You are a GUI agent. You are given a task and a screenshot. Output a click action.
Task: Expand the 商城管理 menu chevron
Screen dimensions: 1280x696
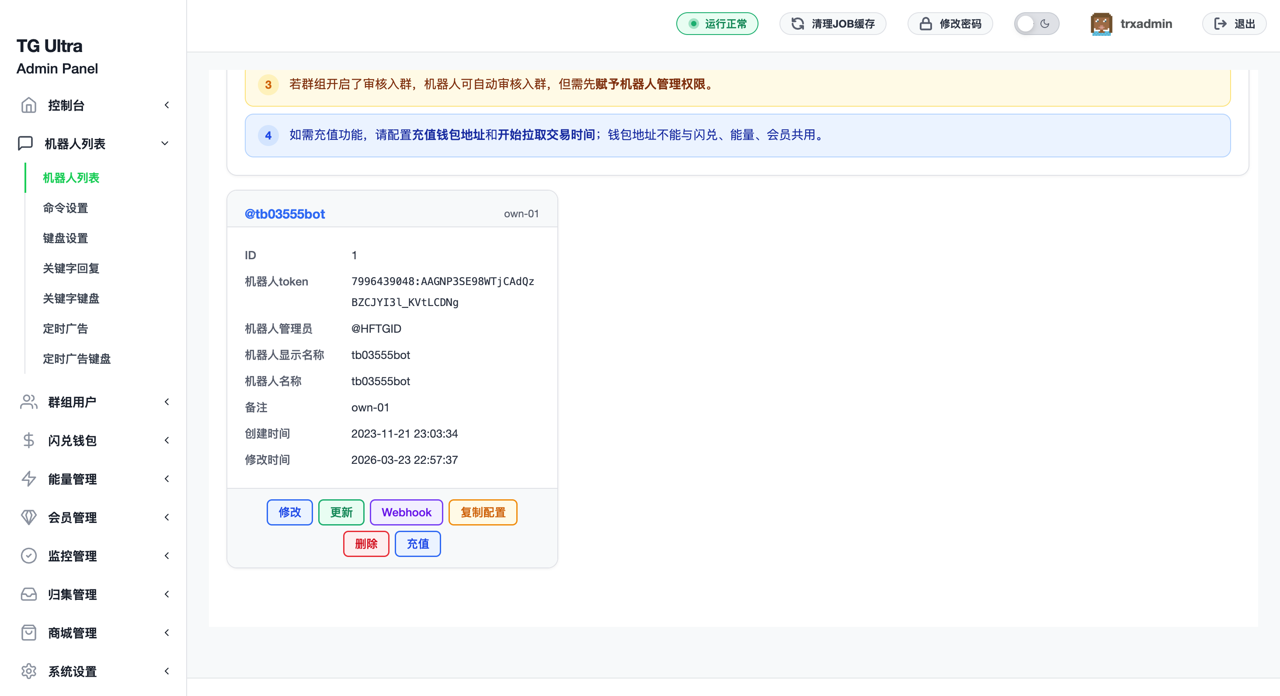[x=167, y=633]
